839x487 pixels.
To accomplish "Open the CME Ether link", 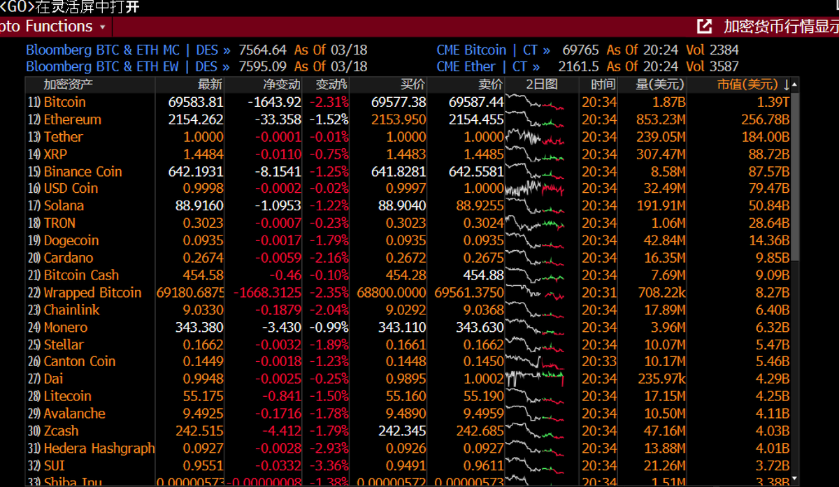I will 466,67.
